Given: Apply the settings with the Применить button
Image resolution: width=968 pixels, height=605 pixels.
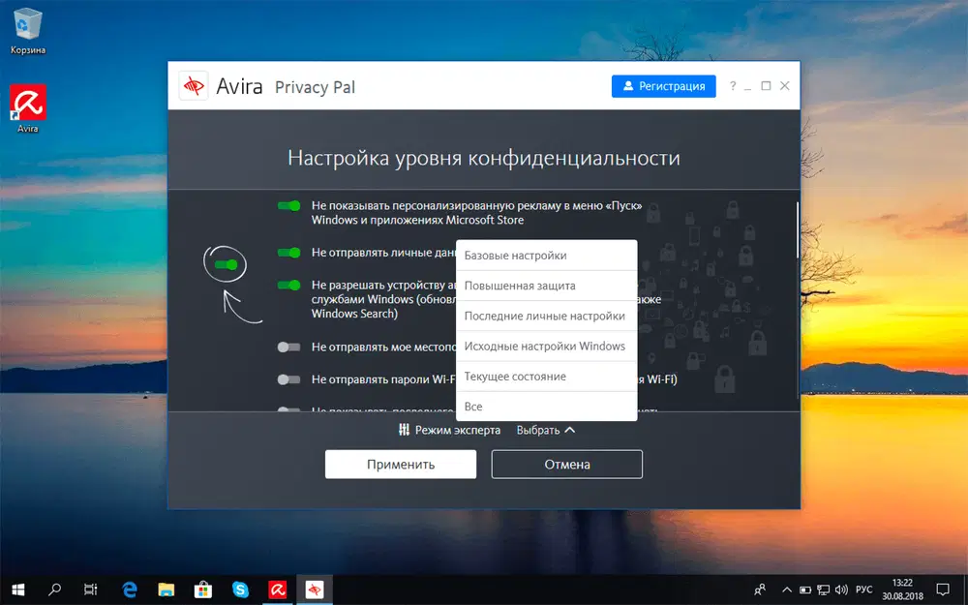Looking at the screenshot, I should coord(400,464).
